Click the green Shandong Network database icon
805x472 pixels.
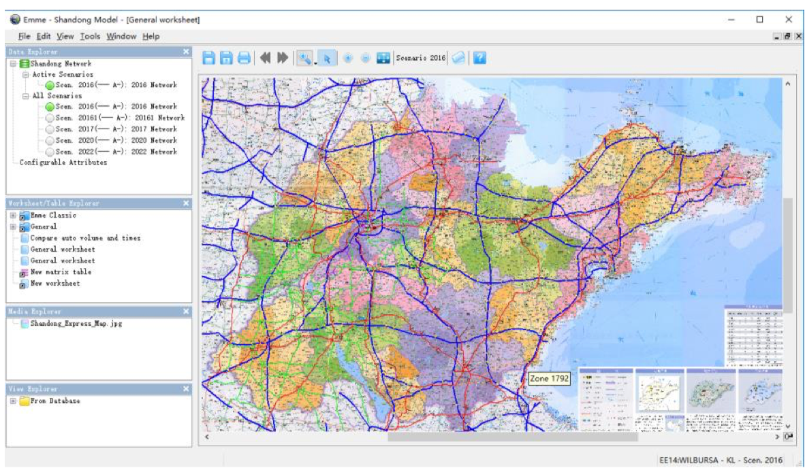click(24, 63)
